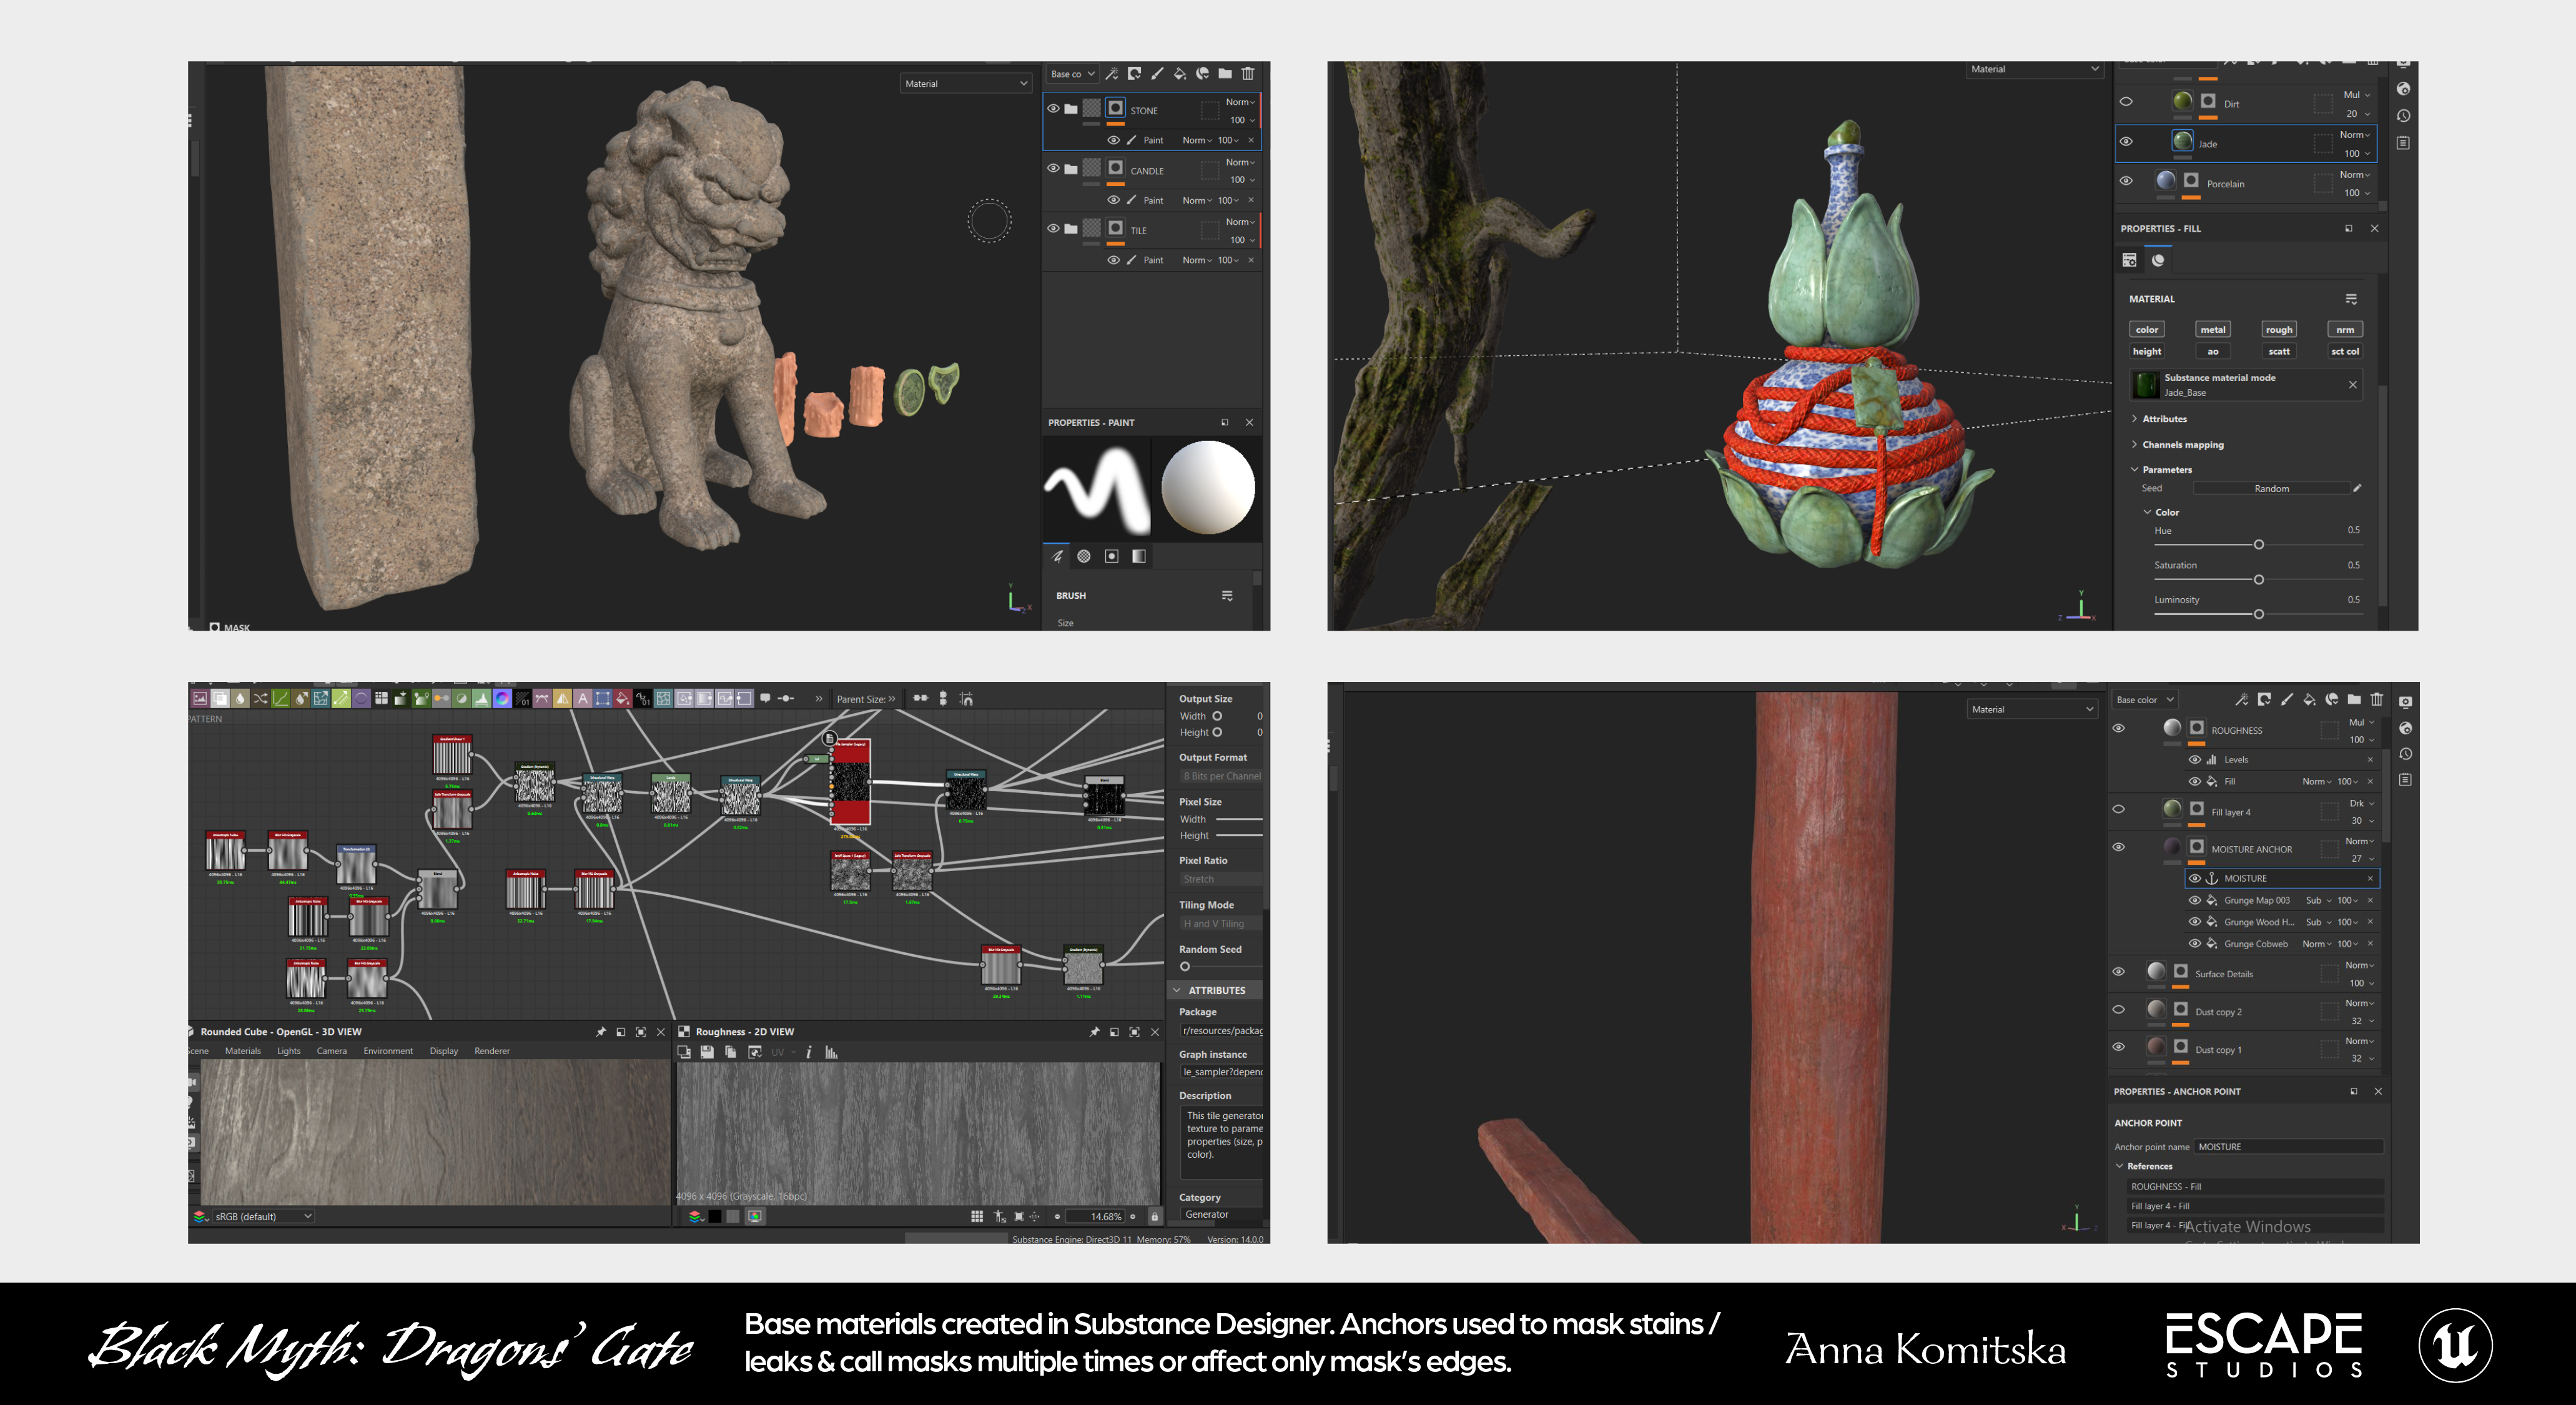Hide the CANDLE folder layer

point(1053,168)
